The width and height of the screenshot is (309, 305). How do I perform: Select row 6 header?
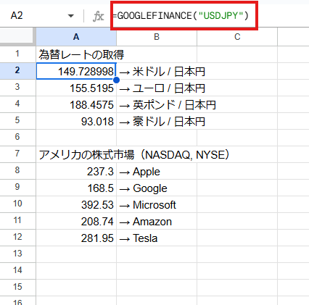[17, 137]
